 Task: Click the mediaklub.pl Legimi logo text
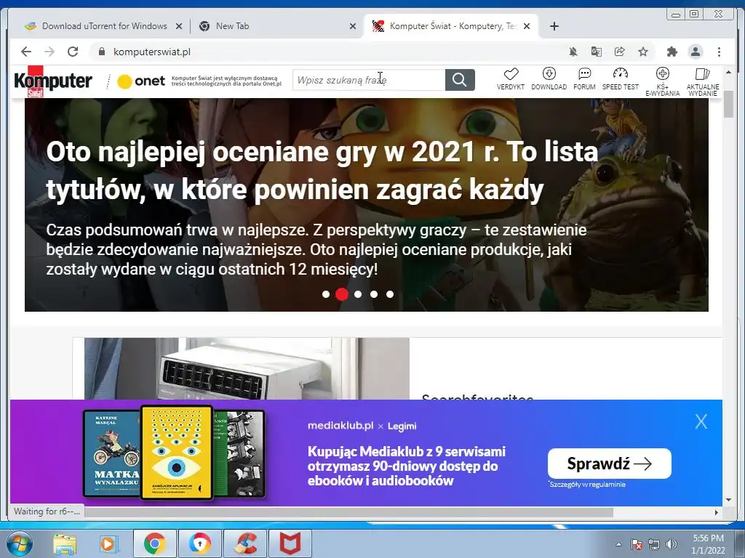click(362, 426)
